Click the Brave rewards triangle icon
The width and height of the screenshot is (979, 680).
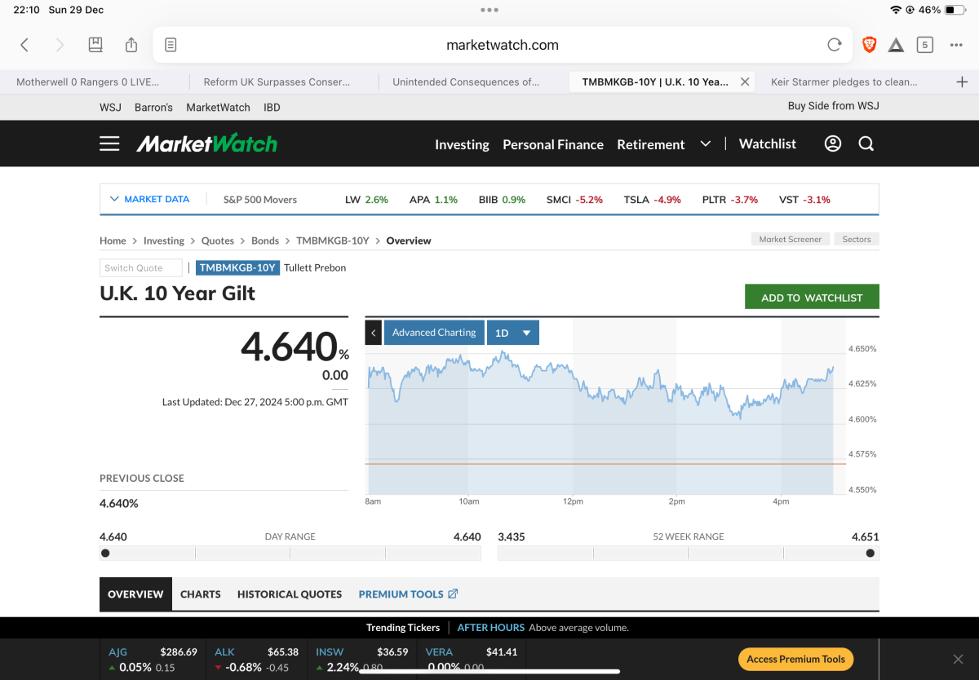(x=896, y=45)
